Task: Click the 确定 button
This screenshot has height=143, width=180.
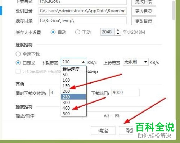Action: coord(103,130)
